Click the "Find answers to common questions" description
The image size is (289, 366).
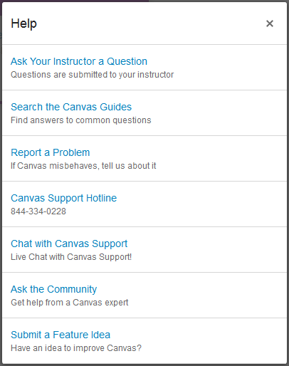click(x=81, y=120)
